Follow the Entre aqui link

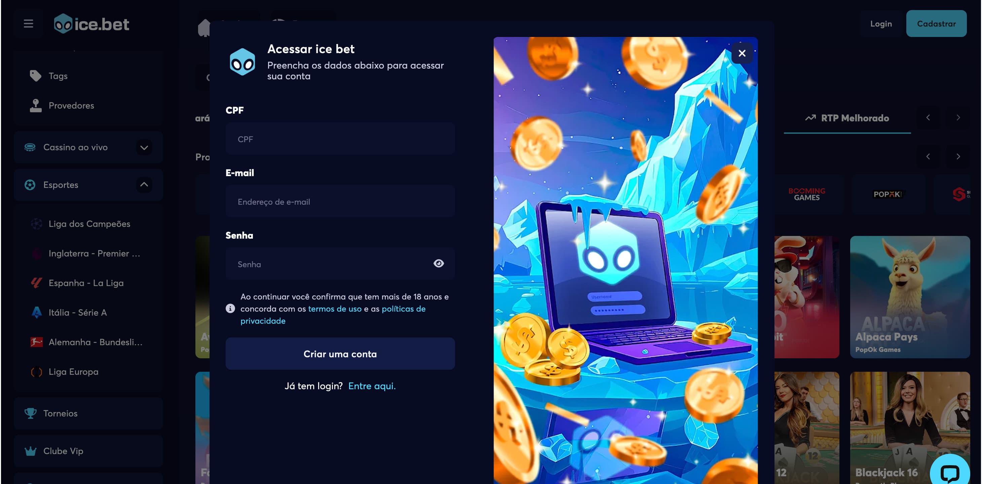(x=372, y=386)
